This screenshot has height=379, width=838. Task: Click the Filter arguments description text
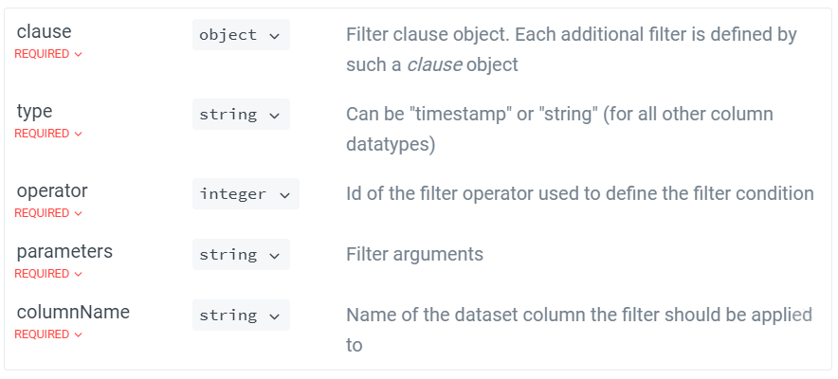[x=414, y=254]
